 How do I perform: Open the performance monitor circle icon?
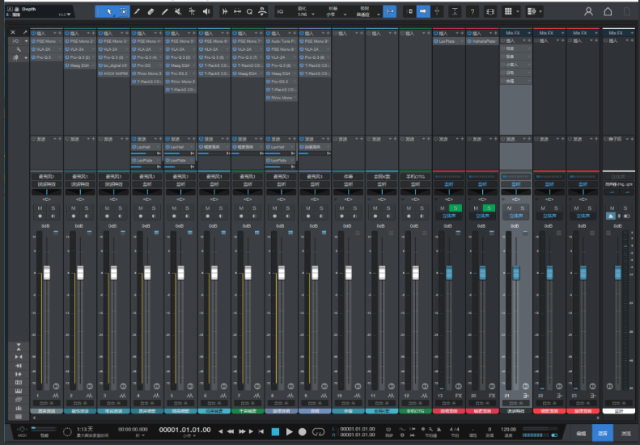tap(67, 431)
